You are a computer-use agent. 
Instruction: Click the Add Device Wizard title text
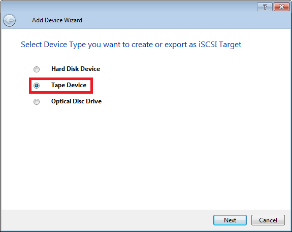[57, 20]
